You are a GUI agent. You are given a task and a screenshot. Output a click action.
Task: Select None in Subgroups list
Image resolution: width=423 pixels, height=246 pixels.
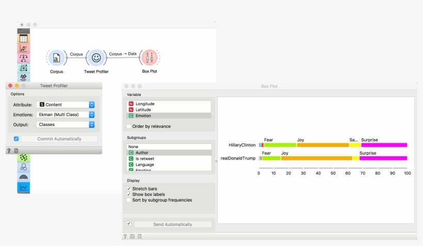[x=169, y=147]
